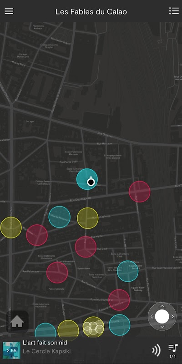
Task: Tap the home button on map
Action: pos(17,322)
